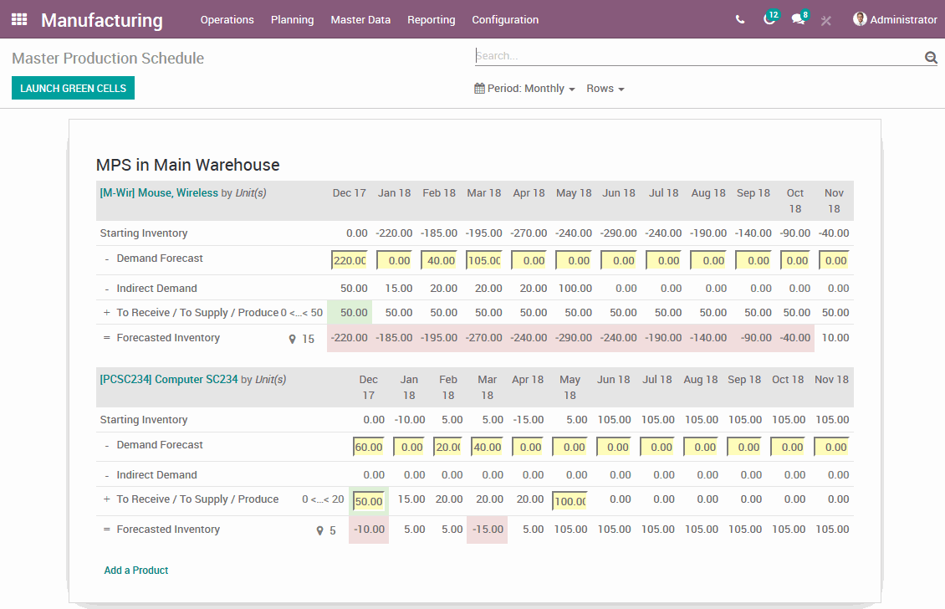Click the search input field

(x=698, y=56)
